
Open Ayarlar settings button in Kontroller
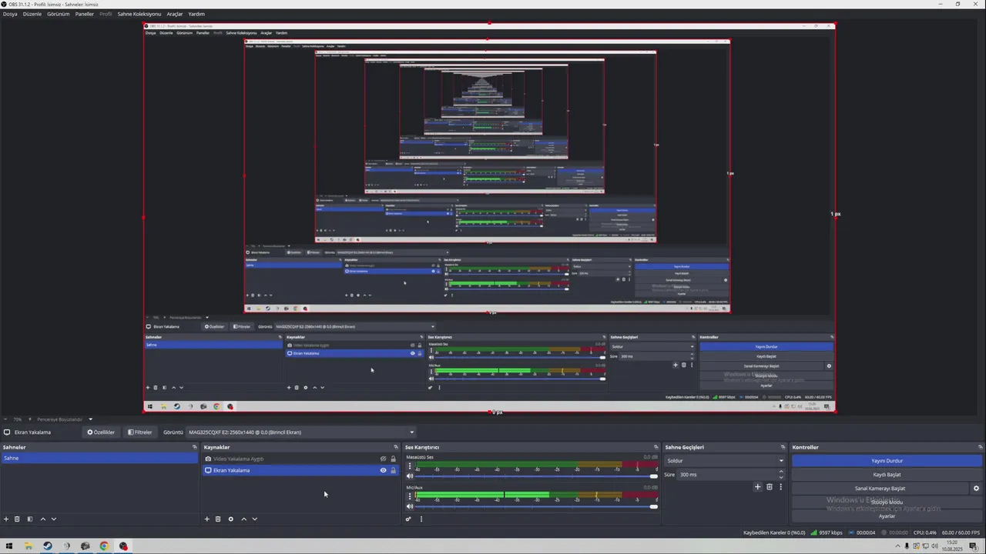pyautogui.click(x=887, y=516)
